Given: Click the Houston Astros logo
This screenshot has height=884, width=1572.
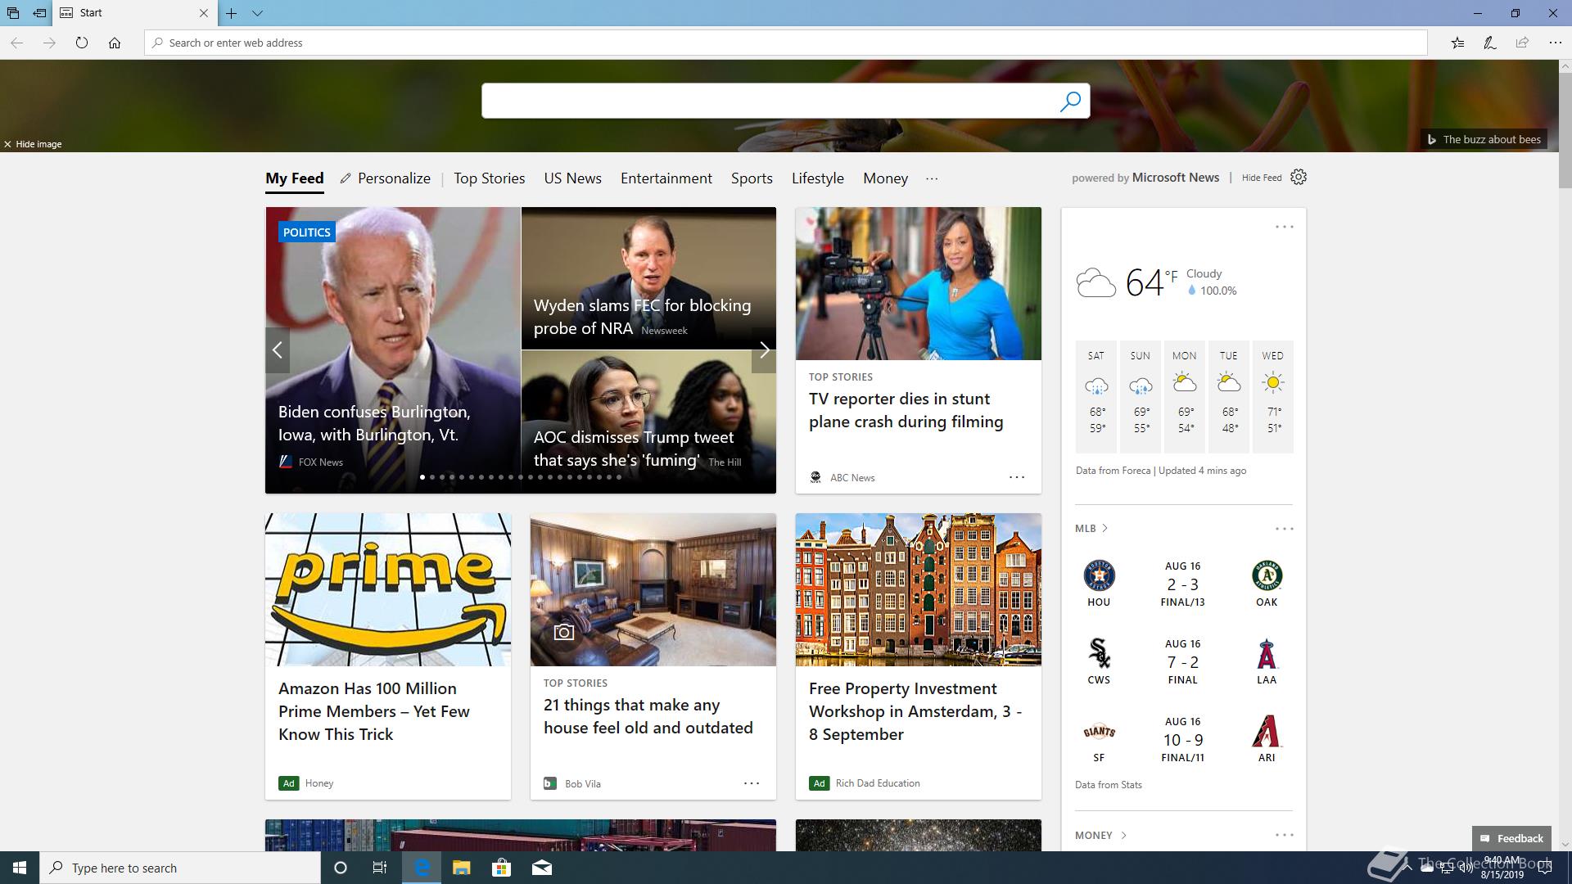Looking at the screenshot, I should point(1099,575).
